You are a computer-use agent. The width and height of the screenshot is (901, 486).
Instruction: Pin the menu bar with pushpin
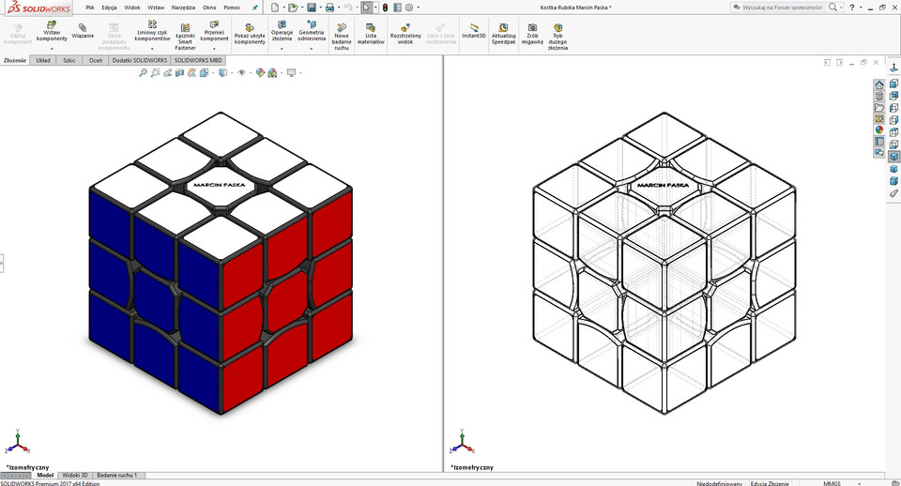click(x=255, y=8)
